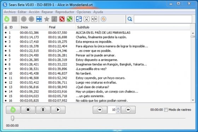Image resolution: width=198 pixels, height=132 pixels.
Task: Pause playback with the pause button
Action: coord(43,110)
